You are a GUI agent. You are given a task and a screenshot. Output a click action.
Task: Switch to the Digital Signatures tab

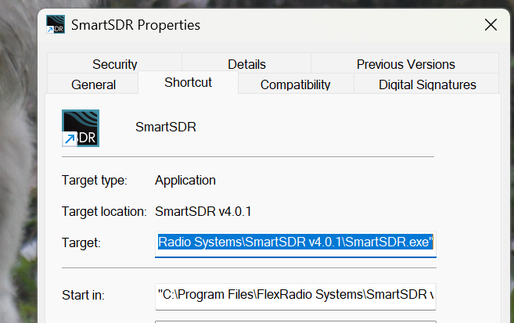[427, 84]
